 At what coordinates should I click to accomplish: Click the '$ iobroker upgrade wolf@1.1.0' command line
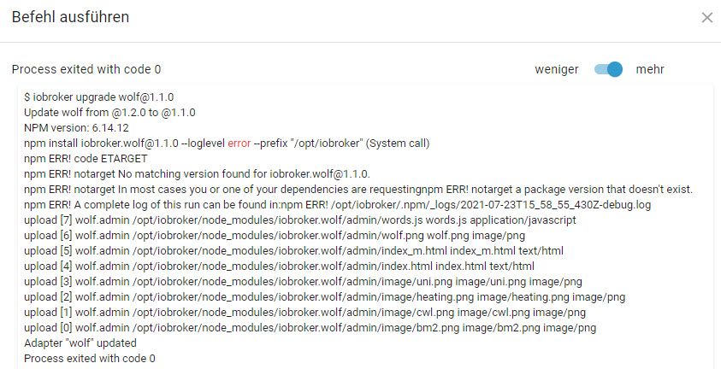[99, 97]
